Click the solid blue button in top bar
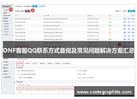The height and width of the screenshot is (99, 137). pos(35,6)
